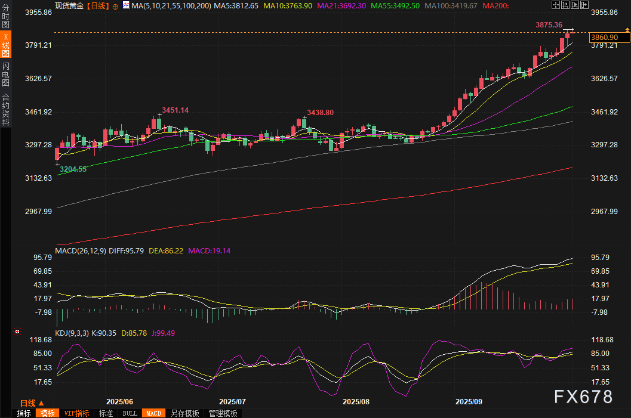Open the KDJ(9,3,3) indicator settings
631x418 pixels.
click(x=72, y=333)
